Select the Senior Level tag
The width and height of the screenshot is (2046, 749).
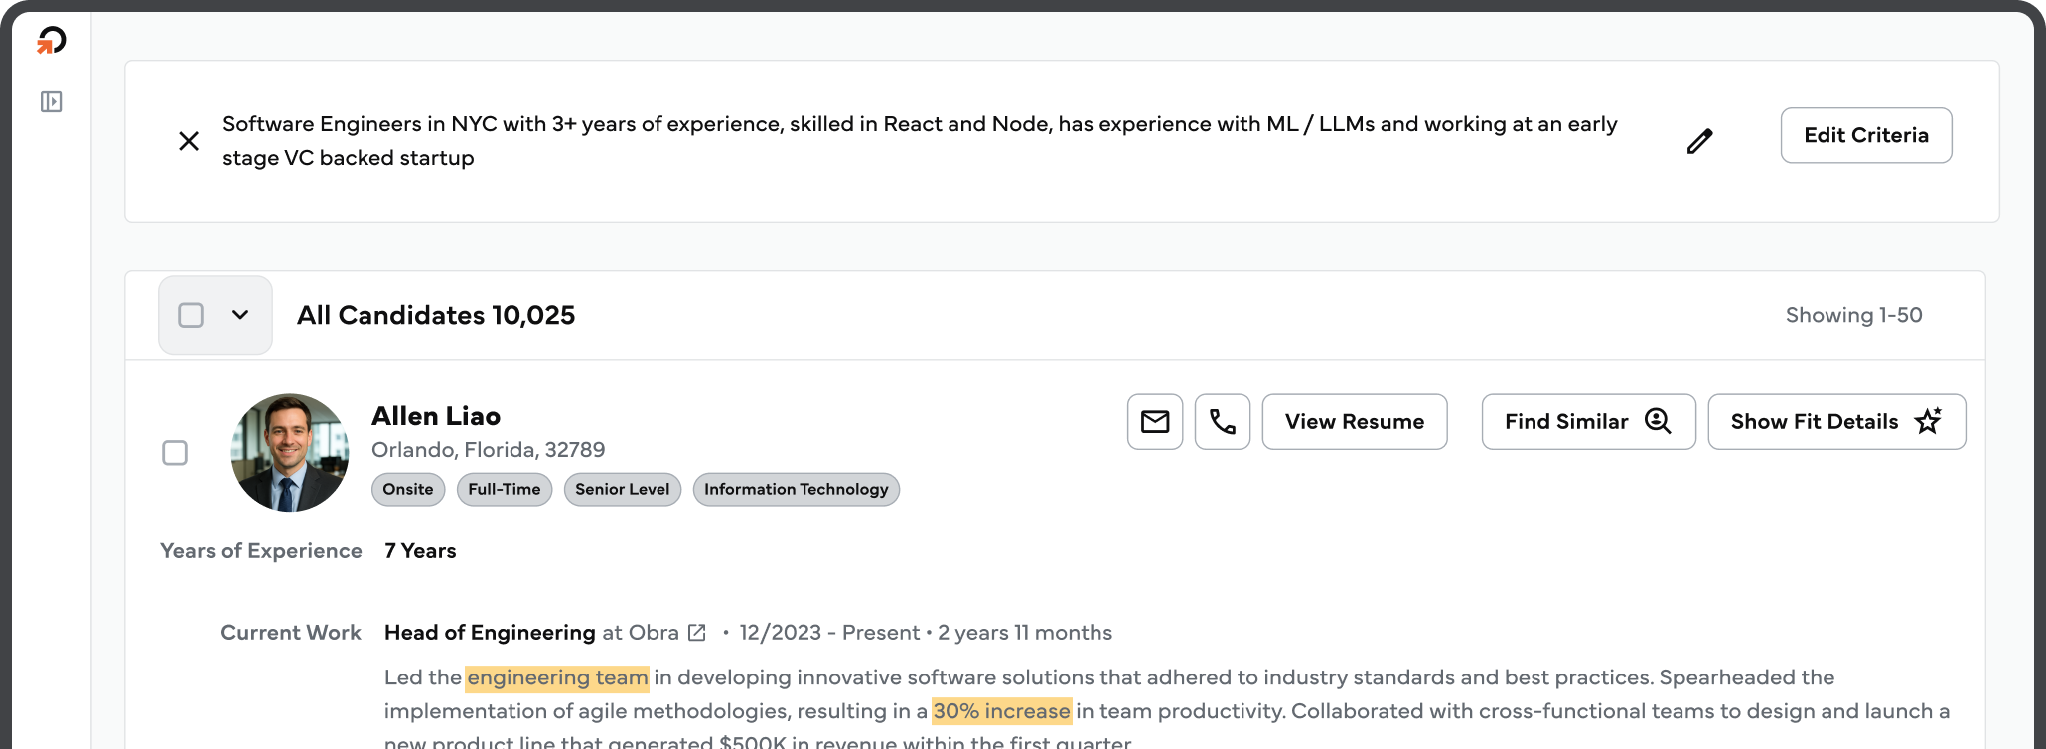point(622,489)
